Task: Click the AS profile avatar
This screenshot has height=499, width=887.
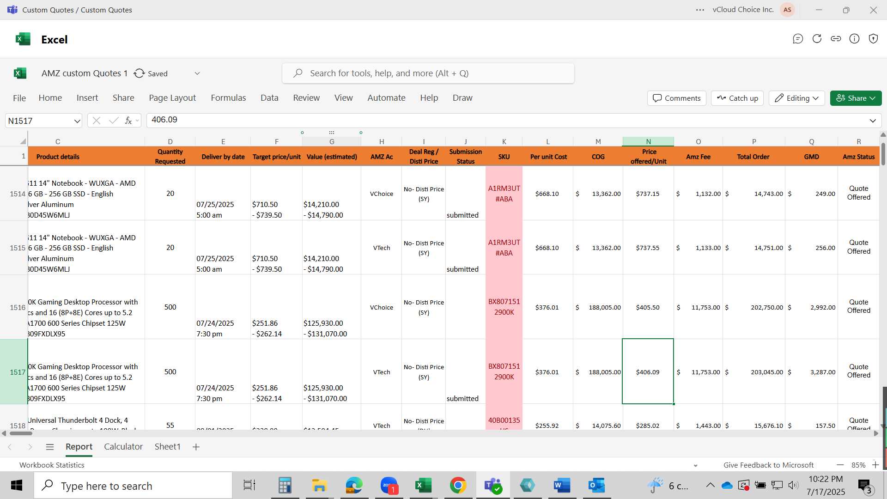Action: click(787, 10)
